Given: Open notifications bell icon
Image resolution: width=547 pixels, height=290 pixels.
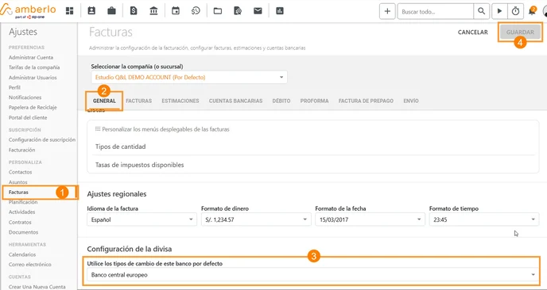Looking at the screenshot, I should pyautogui.click(x=532, y=11).
